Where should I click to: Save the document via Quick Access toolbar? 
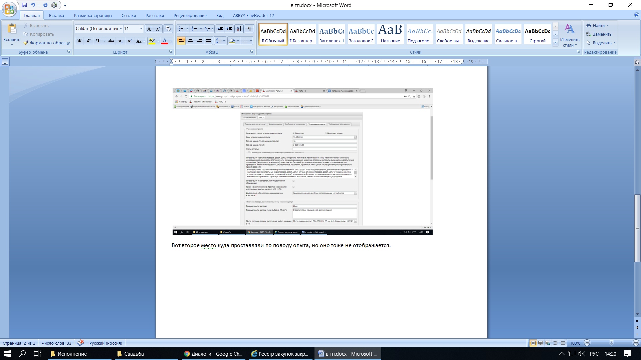tap(24, 5)
